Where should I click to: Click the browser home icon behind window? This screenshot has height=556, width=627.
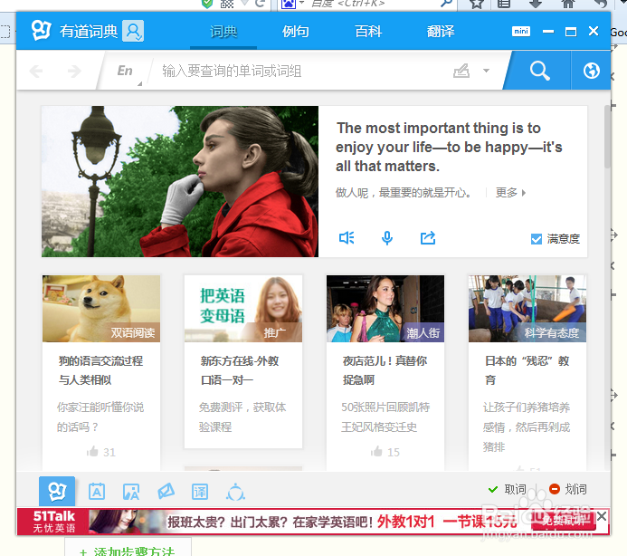click(x=568, y=4)
